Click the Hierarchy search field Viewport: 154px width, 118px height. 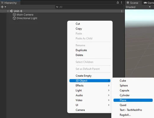point(89,7)
